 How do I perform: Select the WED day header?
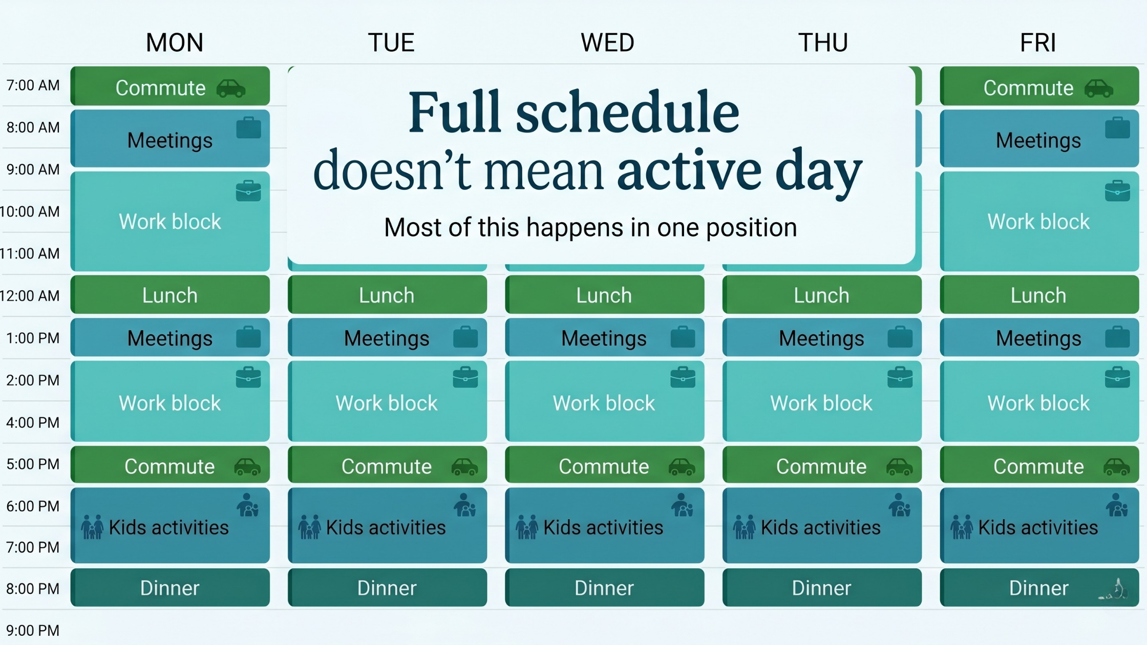click(x=607, y=42)
